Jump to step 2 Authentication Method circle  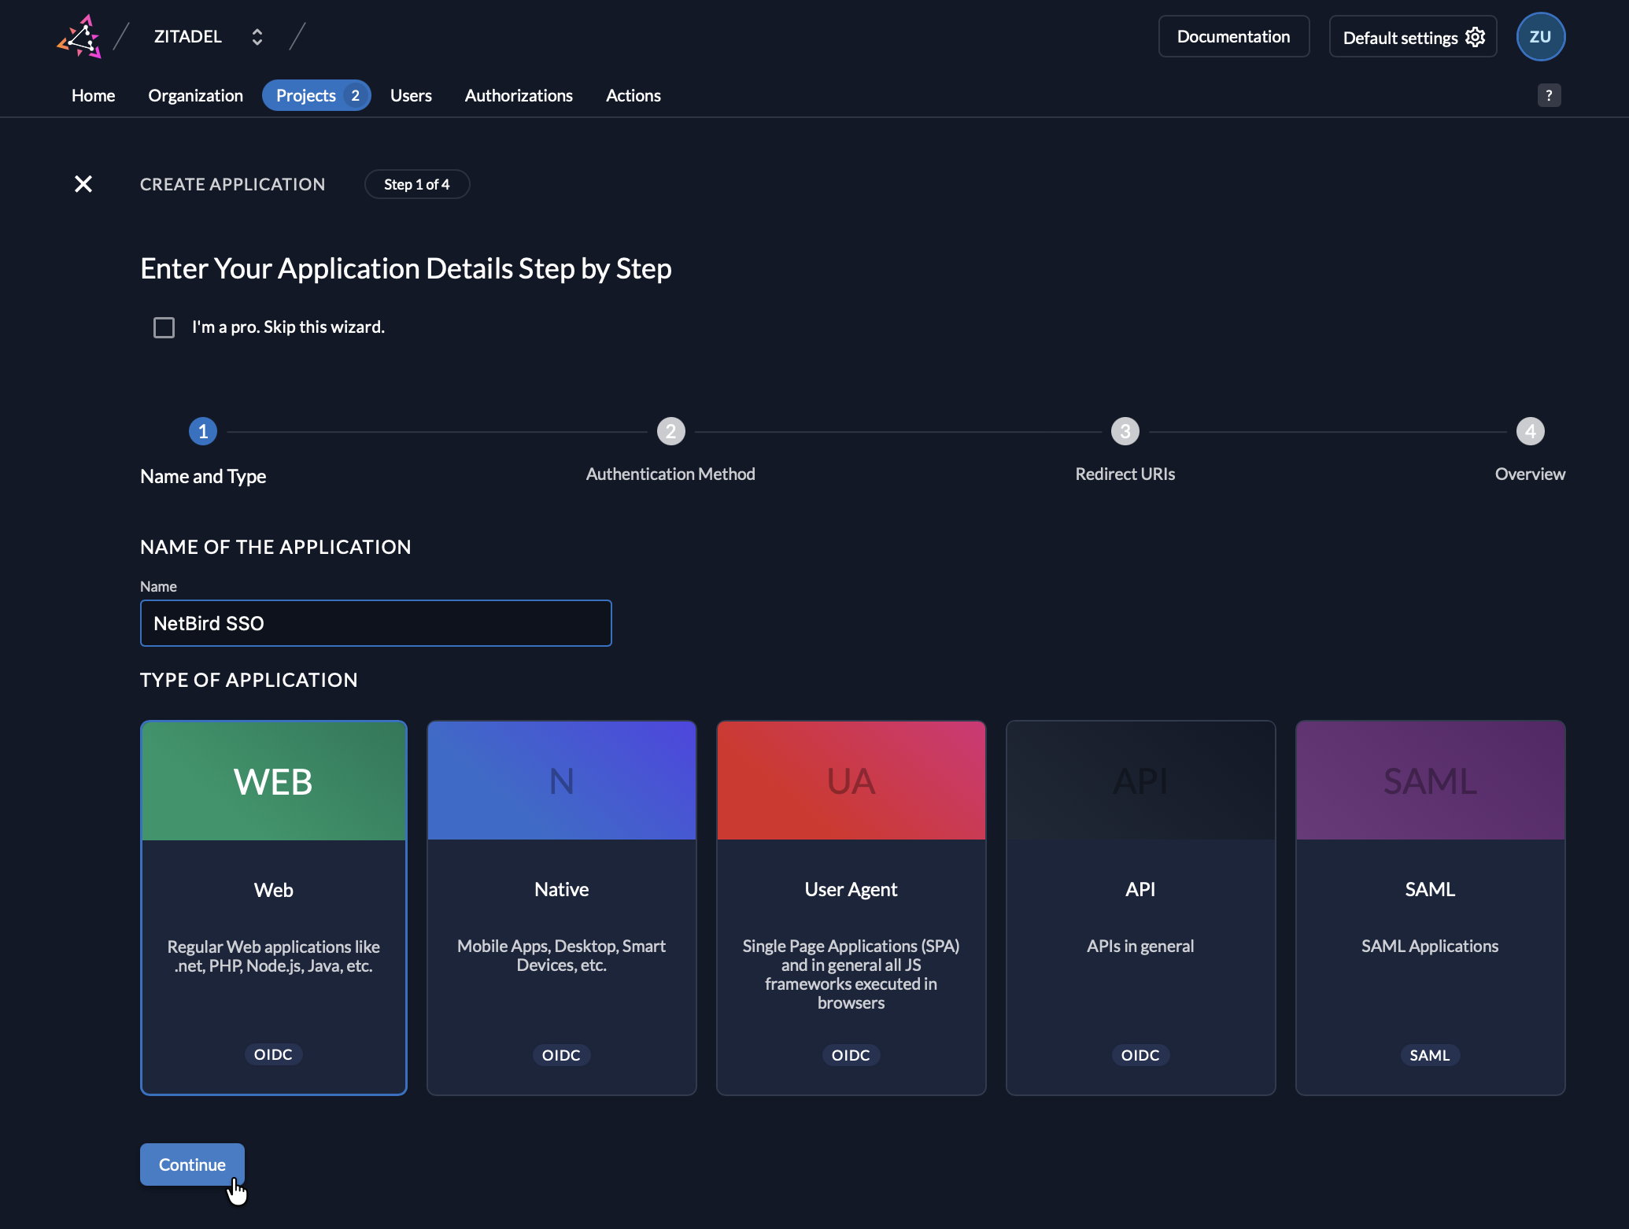pos(670,431)
